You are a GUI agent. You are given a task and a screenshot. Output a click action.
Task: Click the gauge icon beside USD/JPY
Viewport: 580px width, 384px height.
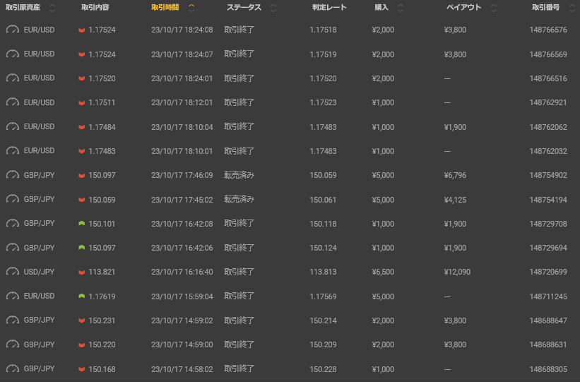[12, 272]
